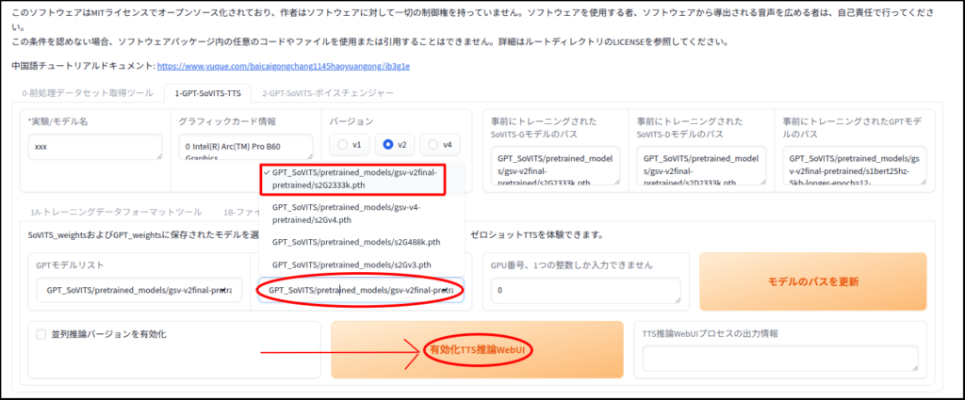Click the GPU番号 input field
The height and width of the screenshot is (400, 965).
tap(584, 291)
